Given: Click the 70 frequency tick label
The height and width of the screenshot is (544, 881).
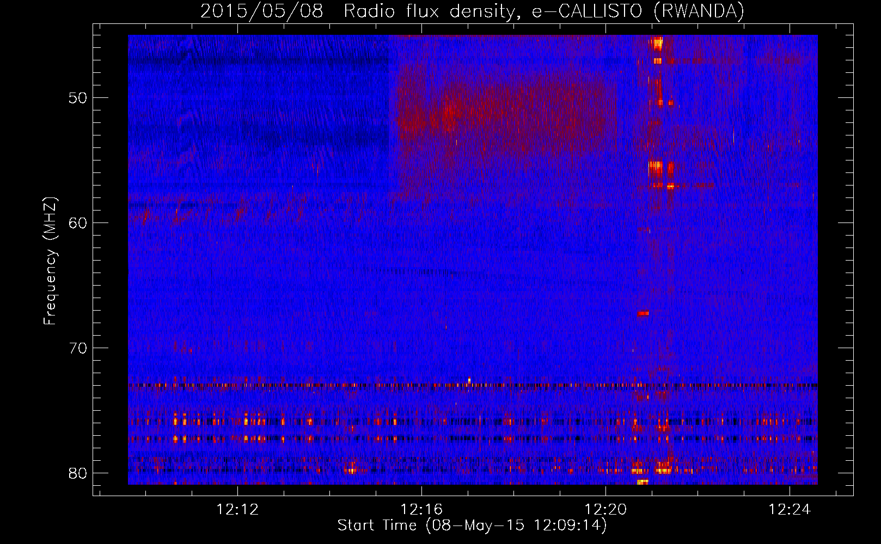Looking at the screenshot, I should [78, 348].
